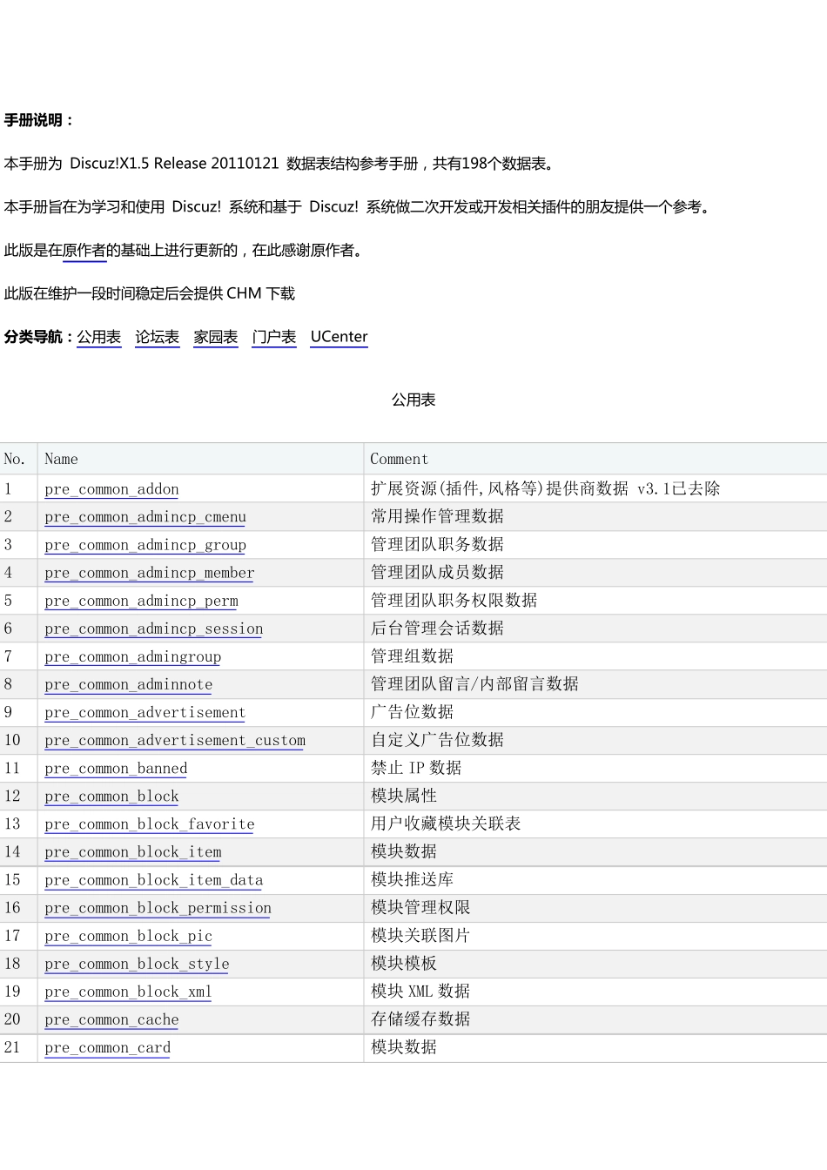The height and width of the screenshot is (1170, 827).
Task: Select the comment 禁止 IP 数据
Action: point(416,767)
